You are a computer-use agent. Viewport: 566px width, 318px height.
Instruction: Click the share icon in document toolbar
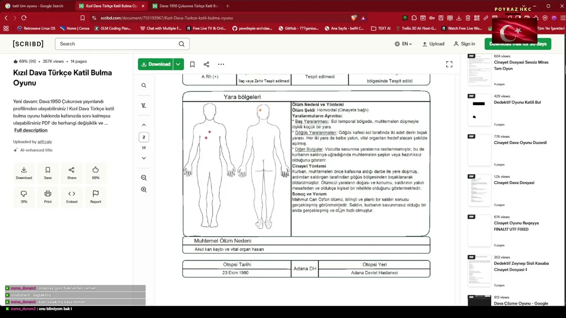[207, 64]
